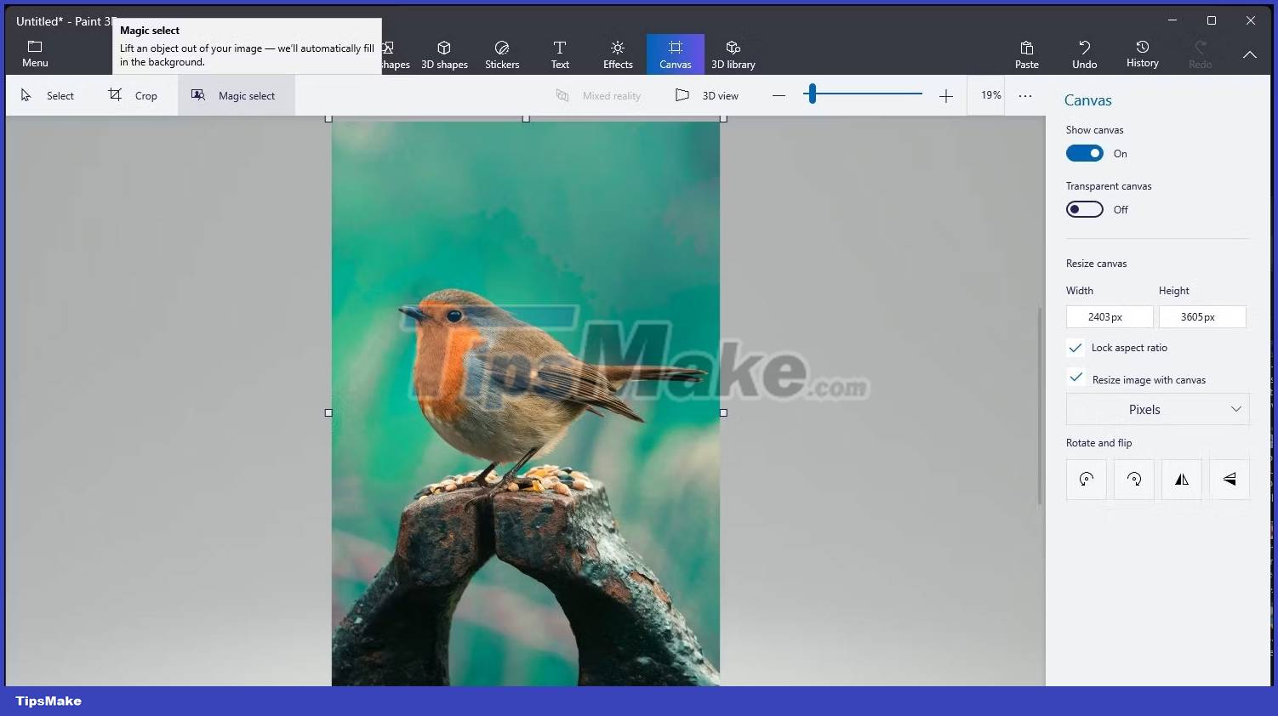This screenshot has width=1278, height=716.
Task: Select the Stickers tool
Action: tap(502, 53)
